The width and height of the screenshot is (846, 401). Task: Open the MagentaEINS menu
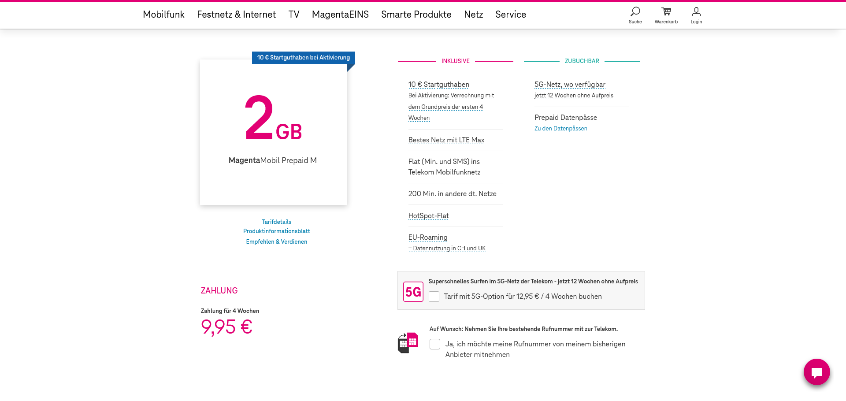(340, 15)
